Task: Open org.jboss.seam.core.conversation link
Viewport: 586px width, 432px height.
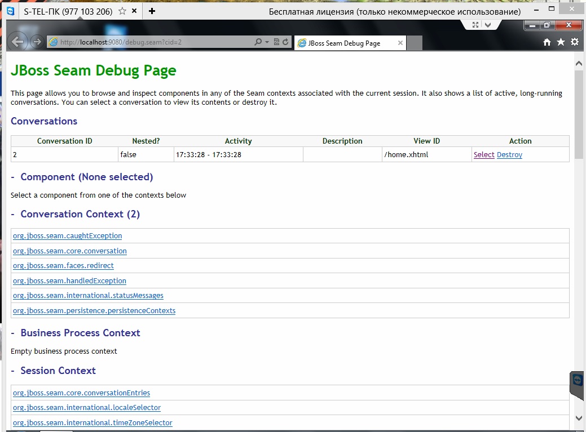Action: tap(70, 251)
